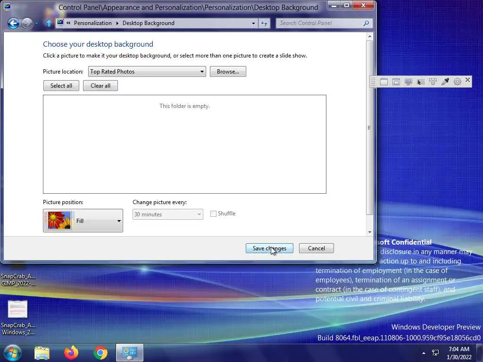Open the Start menu orb
This screenshot has height=362, width=483.
point(12,353)
